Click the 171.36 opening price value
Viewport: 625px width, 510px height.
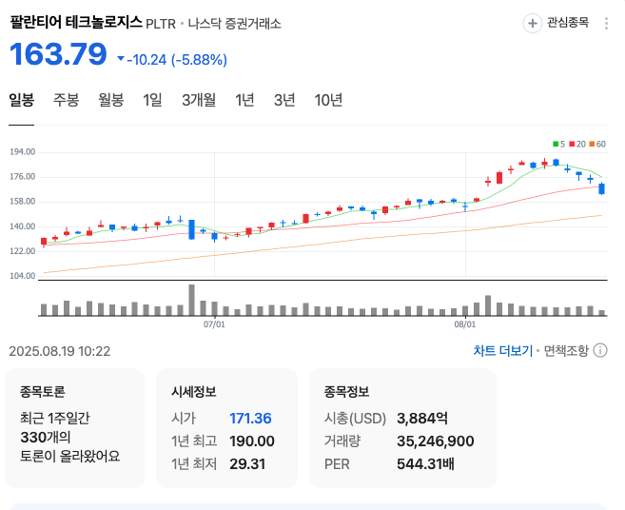pyautogui.click(x=250, y=419)
